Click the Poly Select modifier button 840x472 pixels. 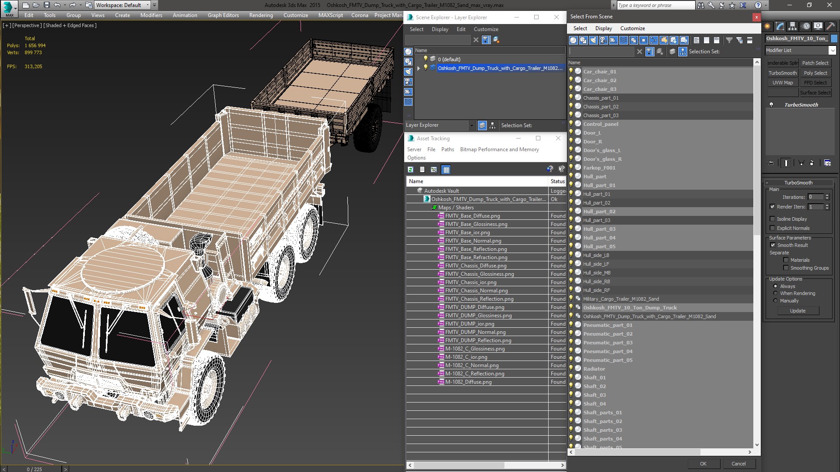point(815,73)
